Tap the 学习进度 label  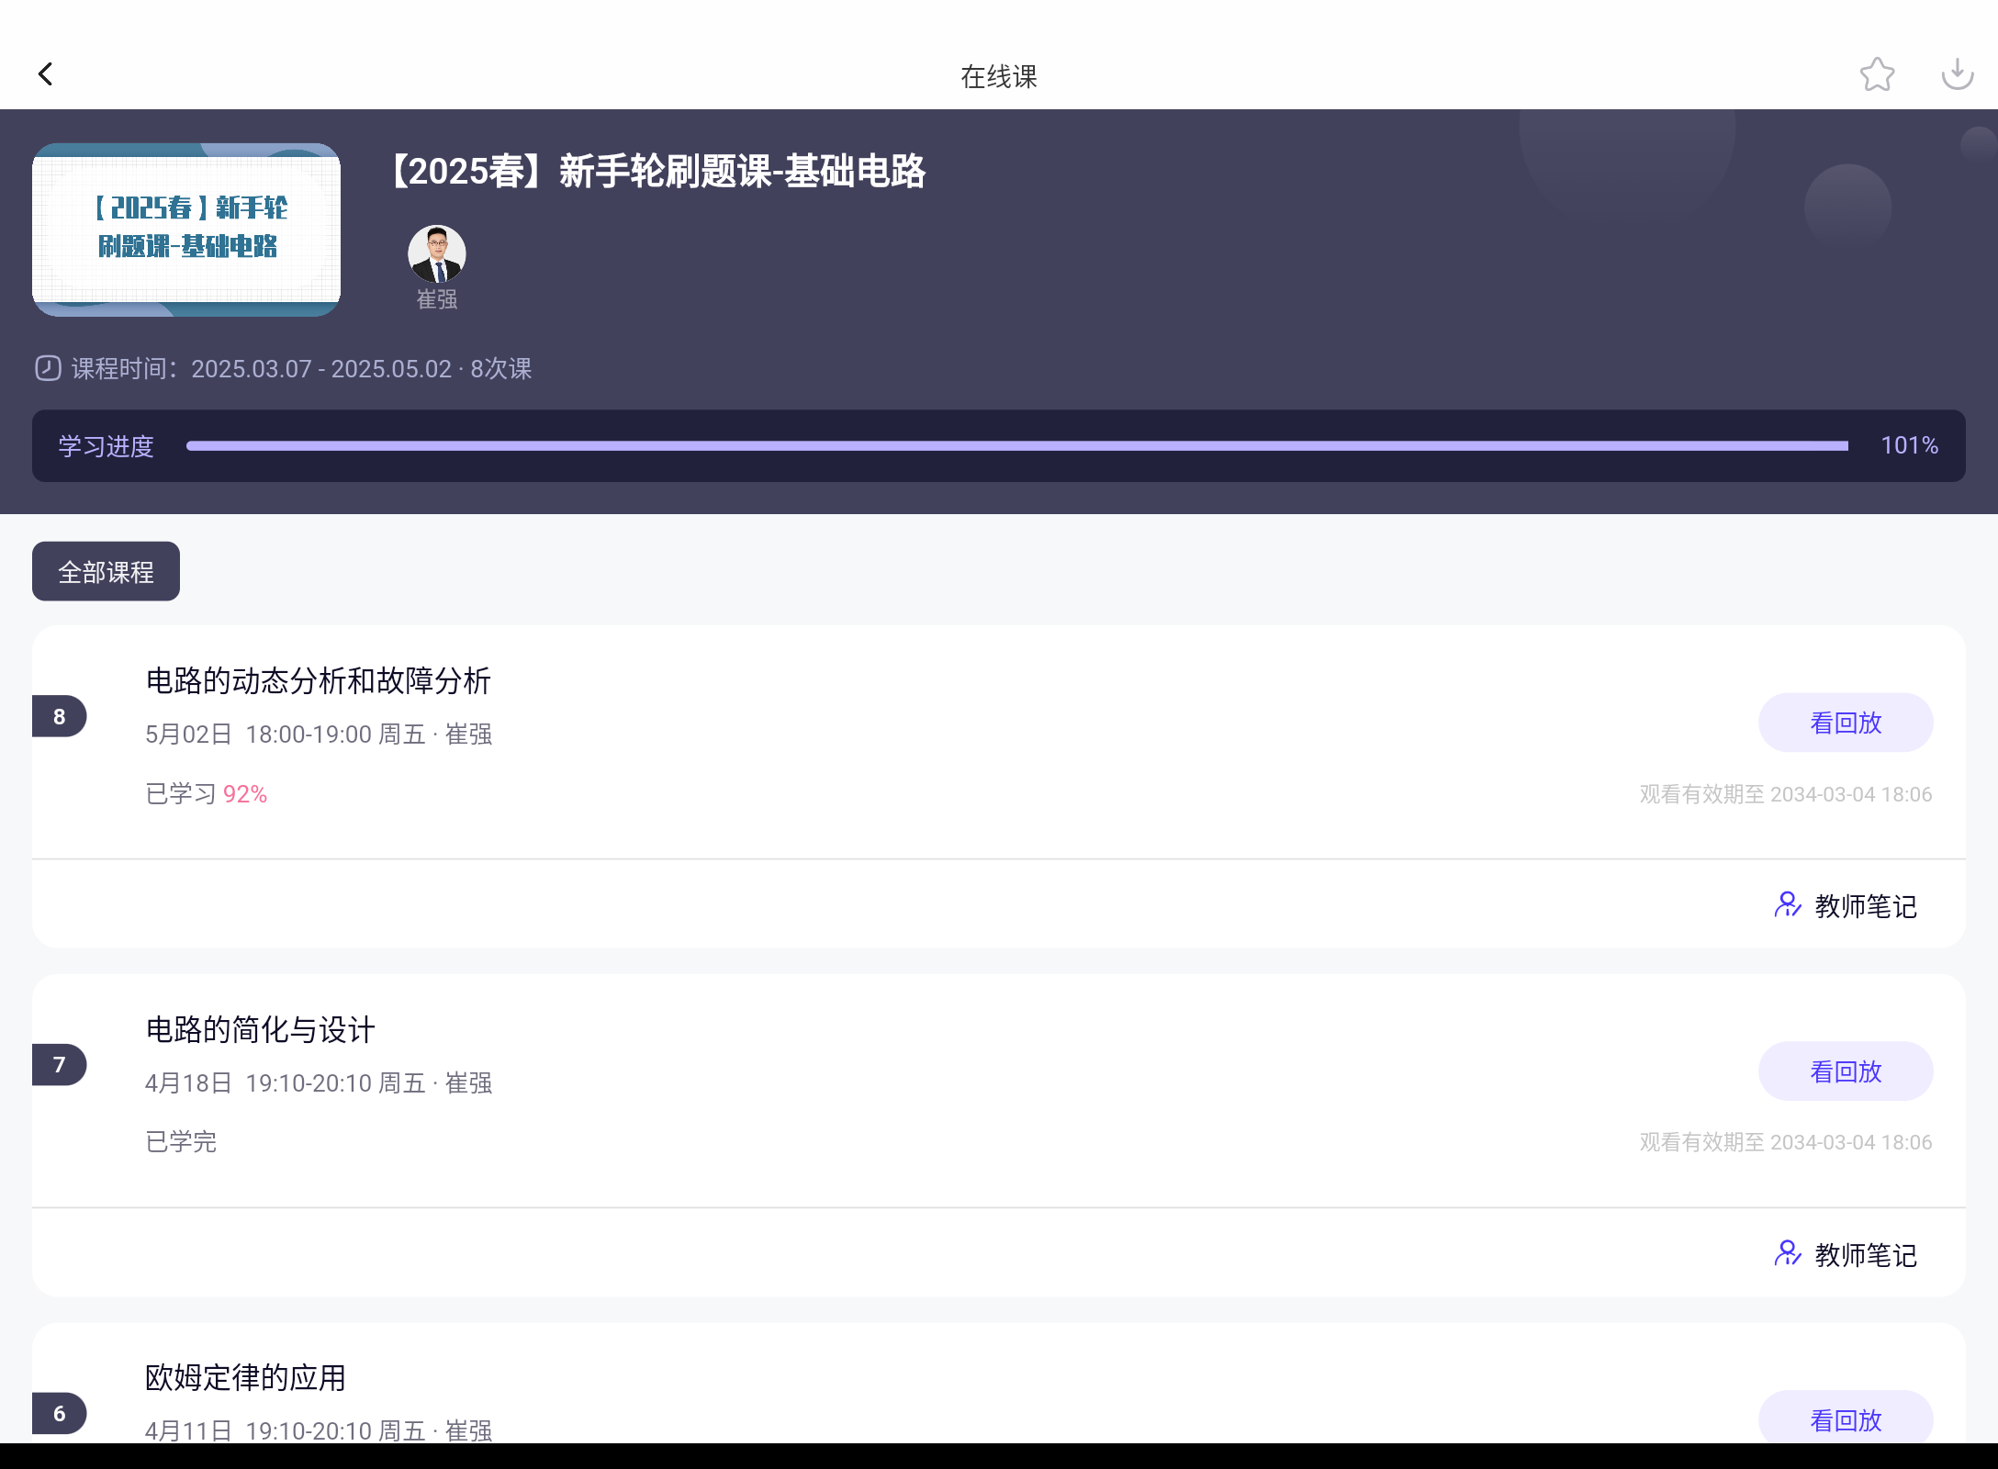[x=106, y=446]
